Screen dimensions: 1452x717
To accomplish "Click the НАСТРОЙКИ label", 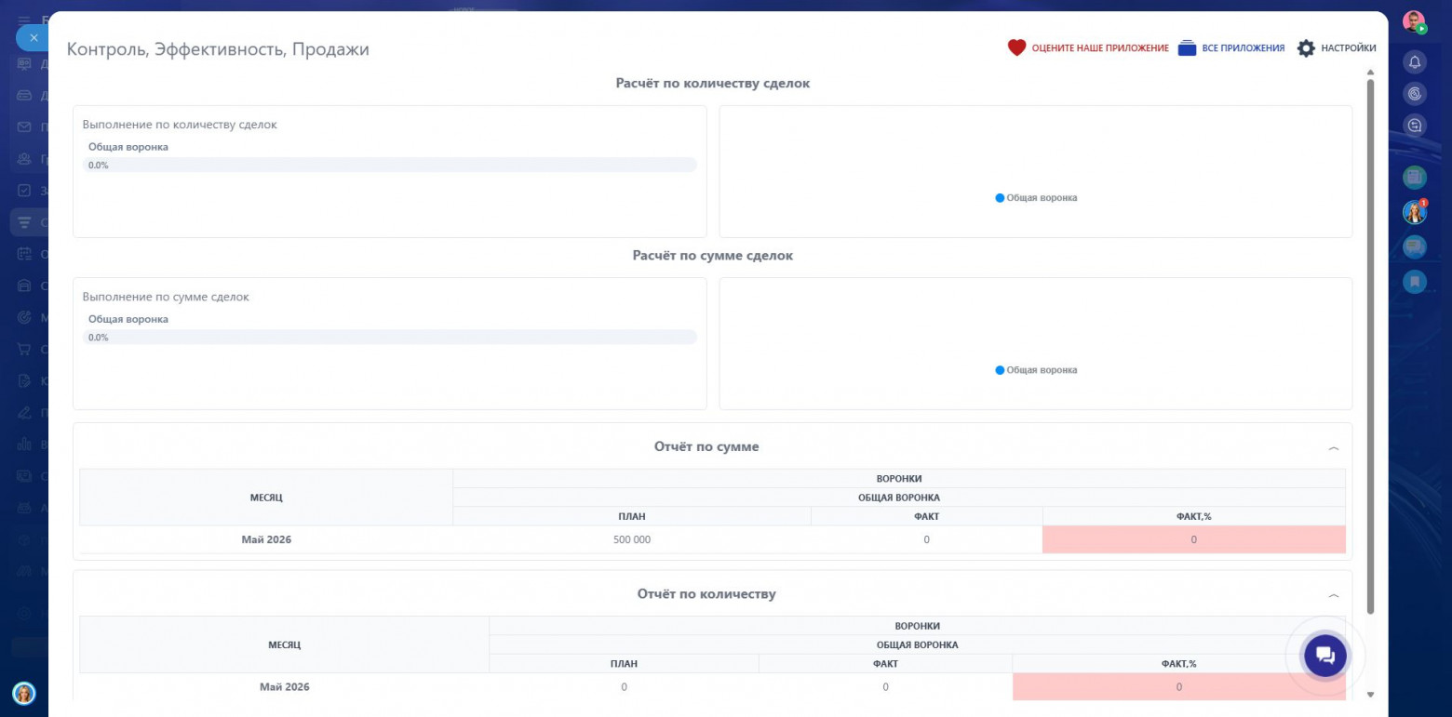I will (1349, 48).
